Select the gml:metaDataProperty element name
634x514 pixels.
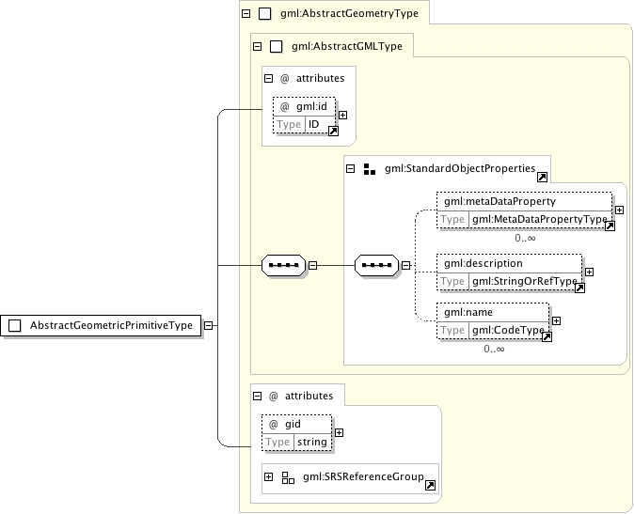point(499,201)
